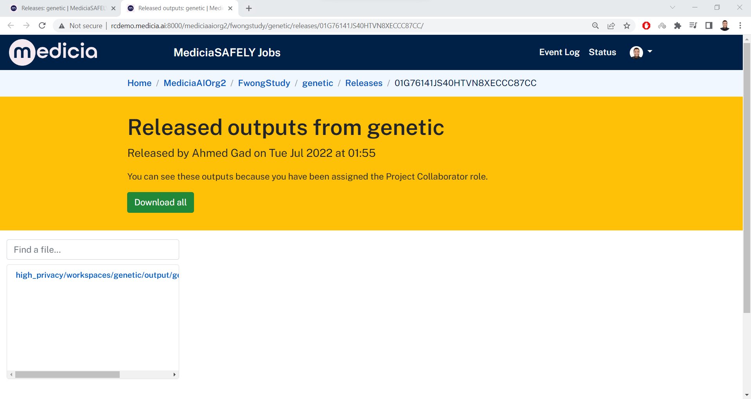
Task: Click the page vertical scrollbar thumb
Action: [747, 178]
